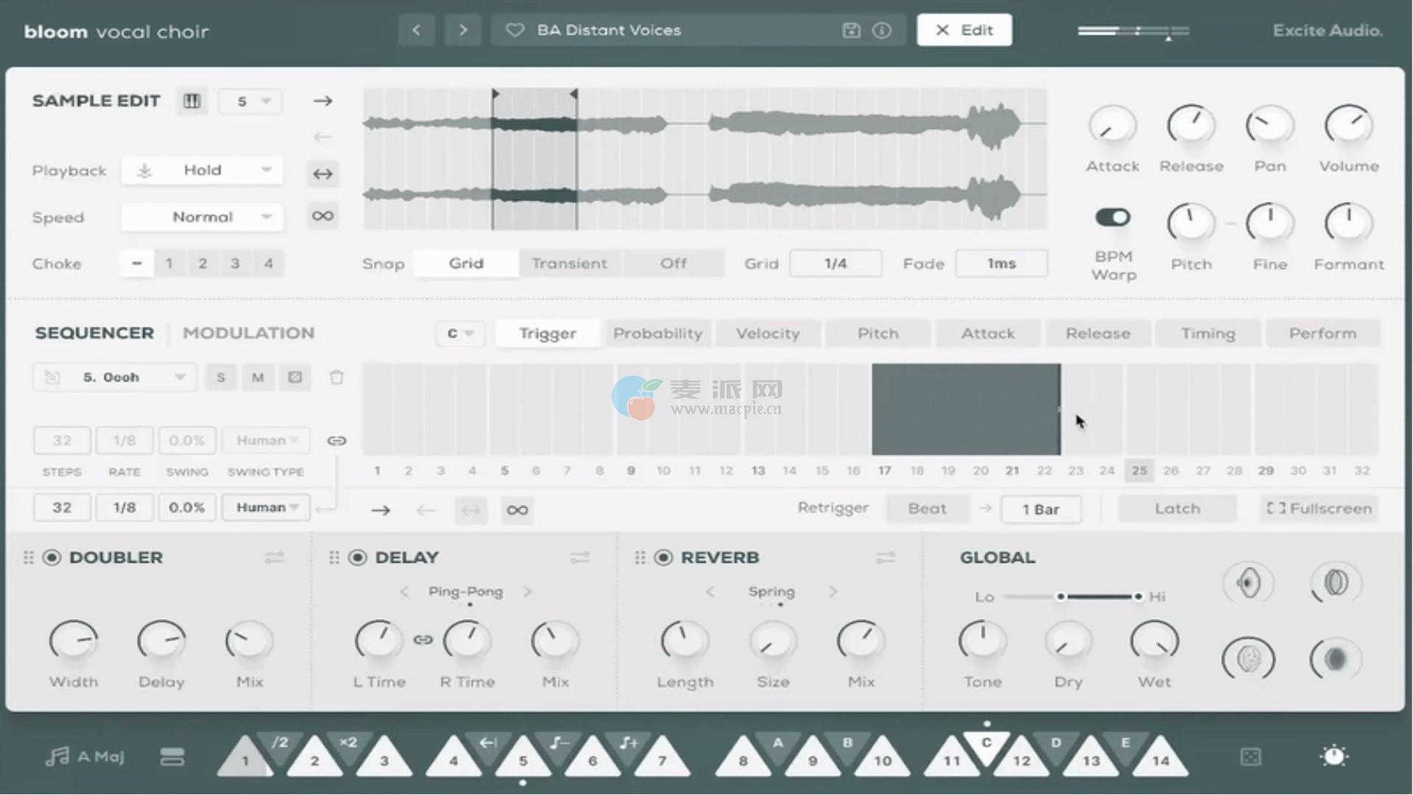
Task: Open the sample slice grid icon
Action: [x=192, y=101]
